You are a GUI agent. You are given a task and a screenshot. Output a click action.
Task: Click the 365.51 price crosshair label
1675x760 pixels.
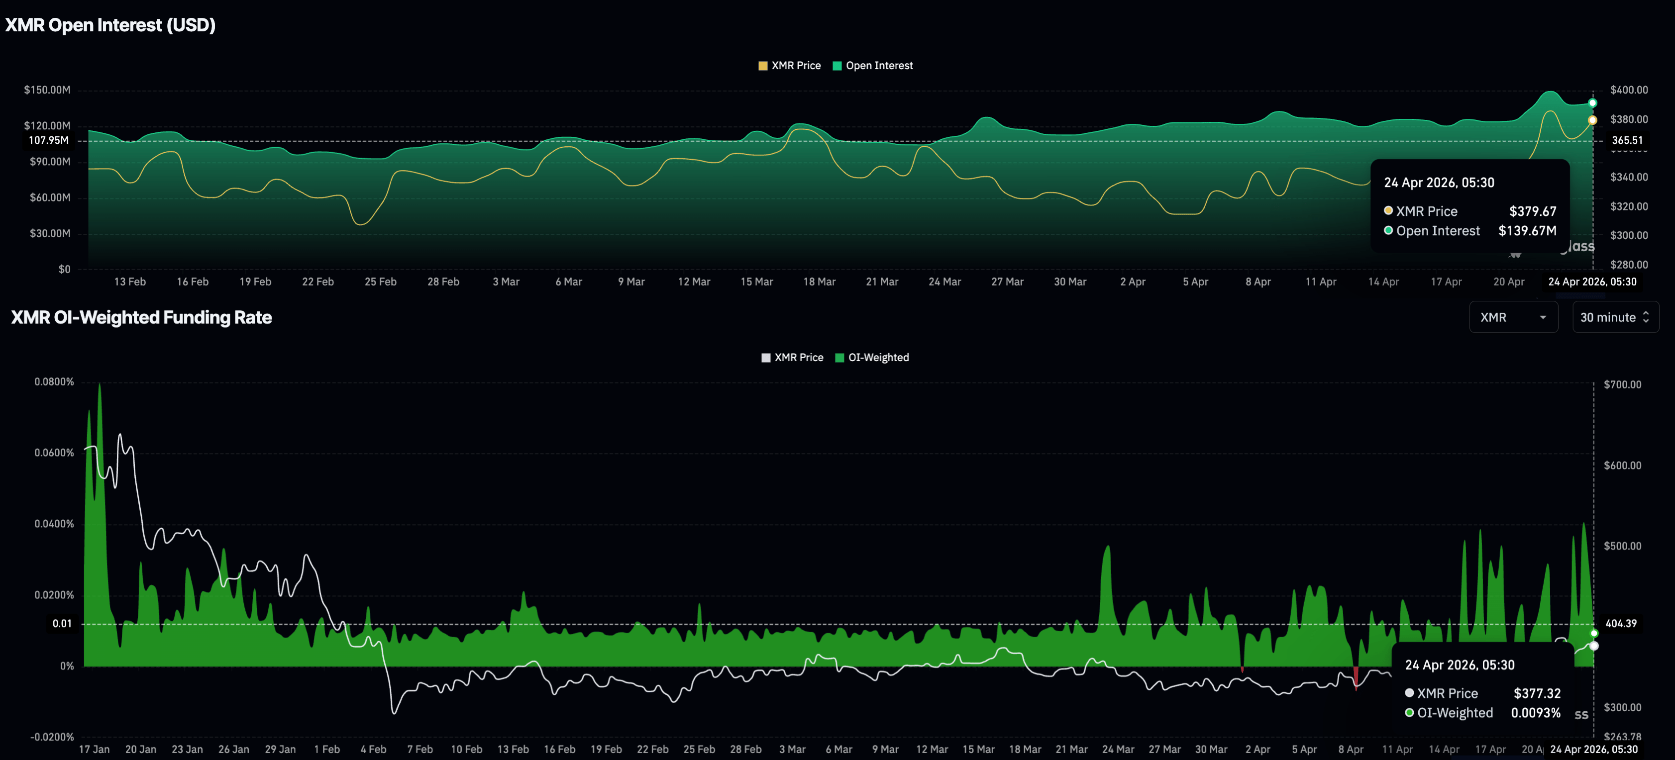click(x=1627, y=140)
